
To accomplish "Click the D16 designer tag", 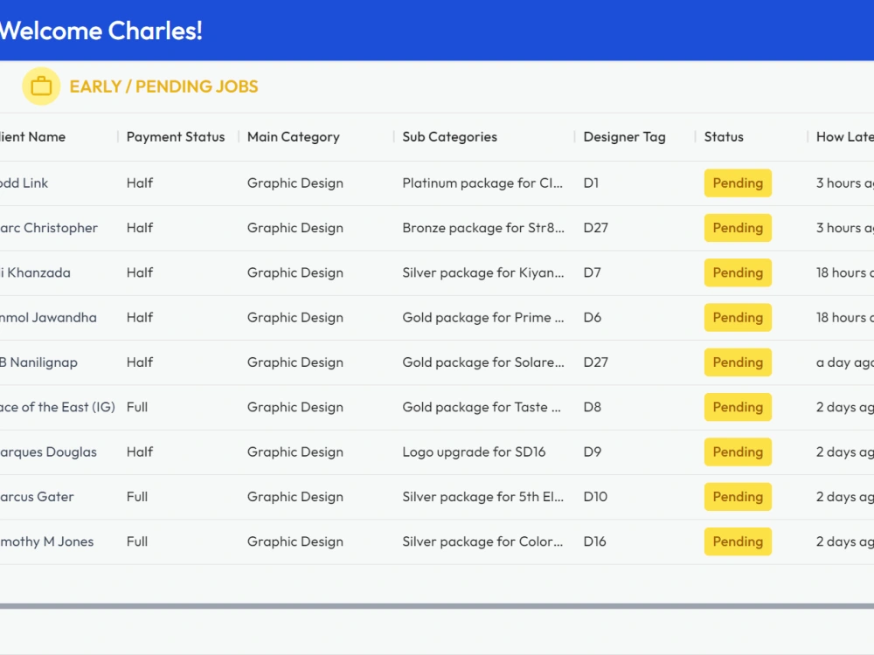I will (x=594, y=542).
